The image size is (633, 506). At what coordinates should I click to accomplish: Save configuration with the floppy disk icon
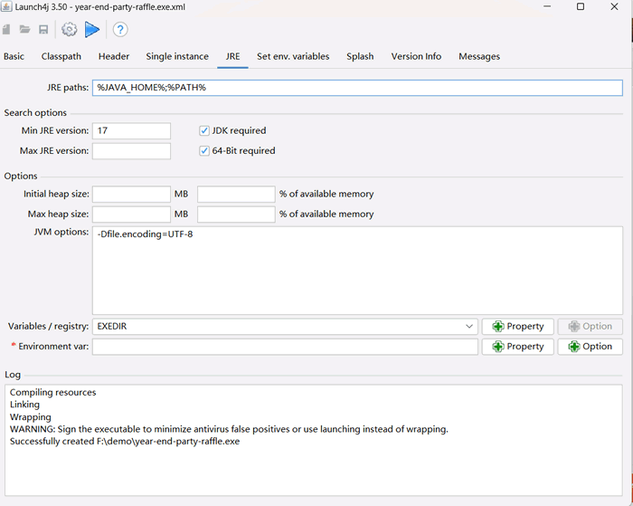43,30
